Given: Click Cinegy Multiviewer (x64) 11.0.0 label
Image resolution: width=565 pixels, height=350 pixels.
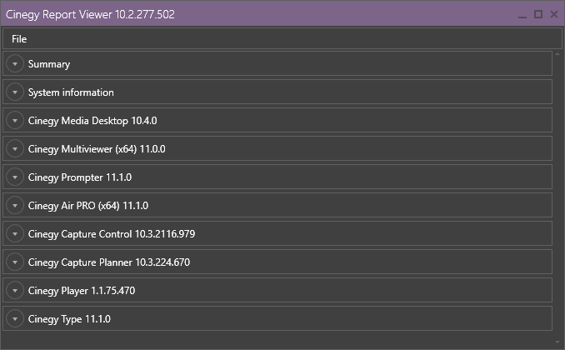Looking at the screenshot, I should 97,149.
